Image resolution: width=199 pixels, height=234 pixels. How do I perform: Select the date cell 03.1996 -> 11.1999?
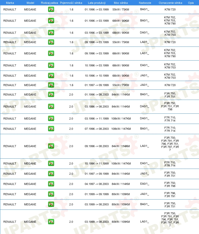(x=97, y=119)
